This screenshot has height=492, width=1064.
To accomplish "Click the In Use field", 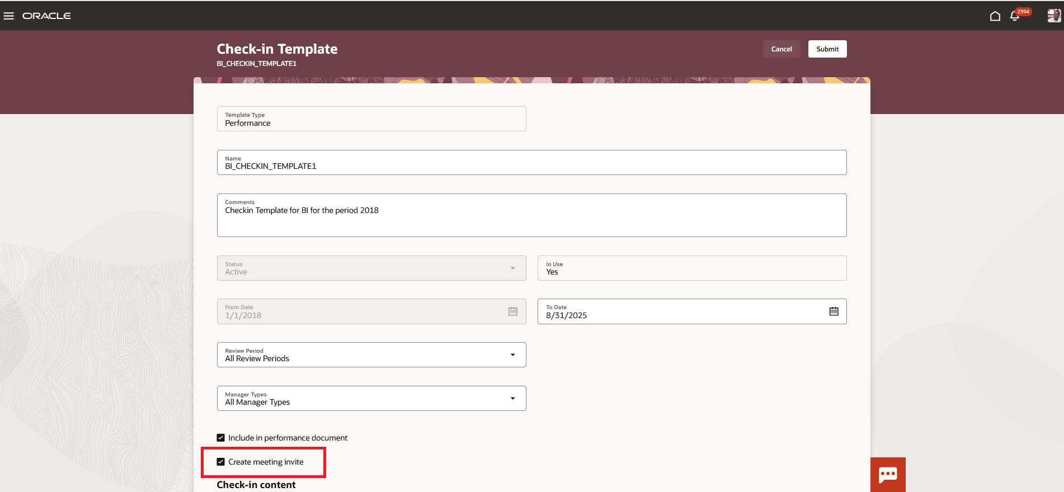I will [692, 268].
